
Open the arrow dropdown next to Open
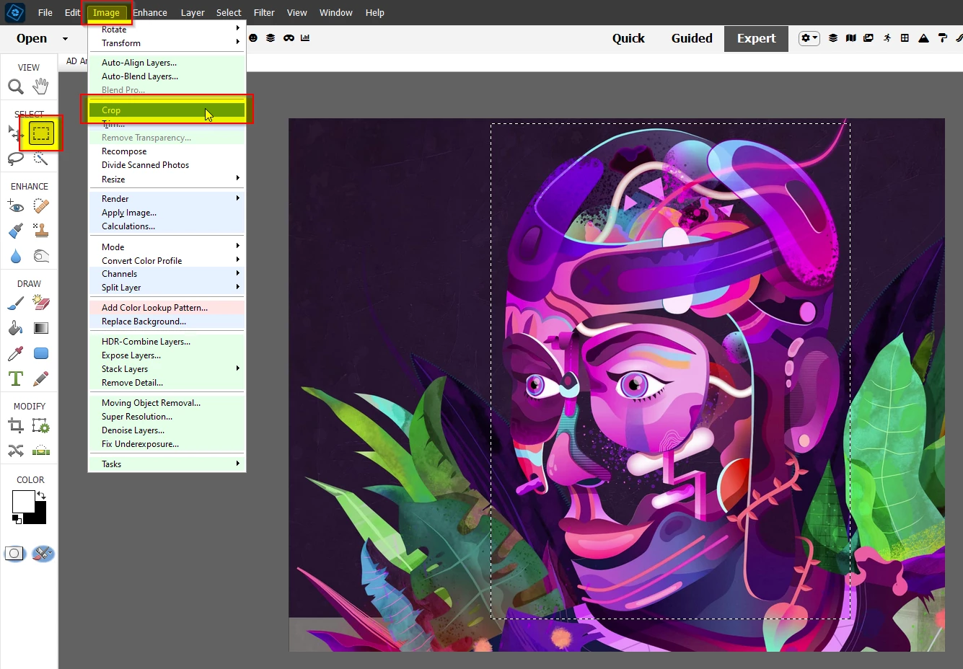[x=65, y=39]
